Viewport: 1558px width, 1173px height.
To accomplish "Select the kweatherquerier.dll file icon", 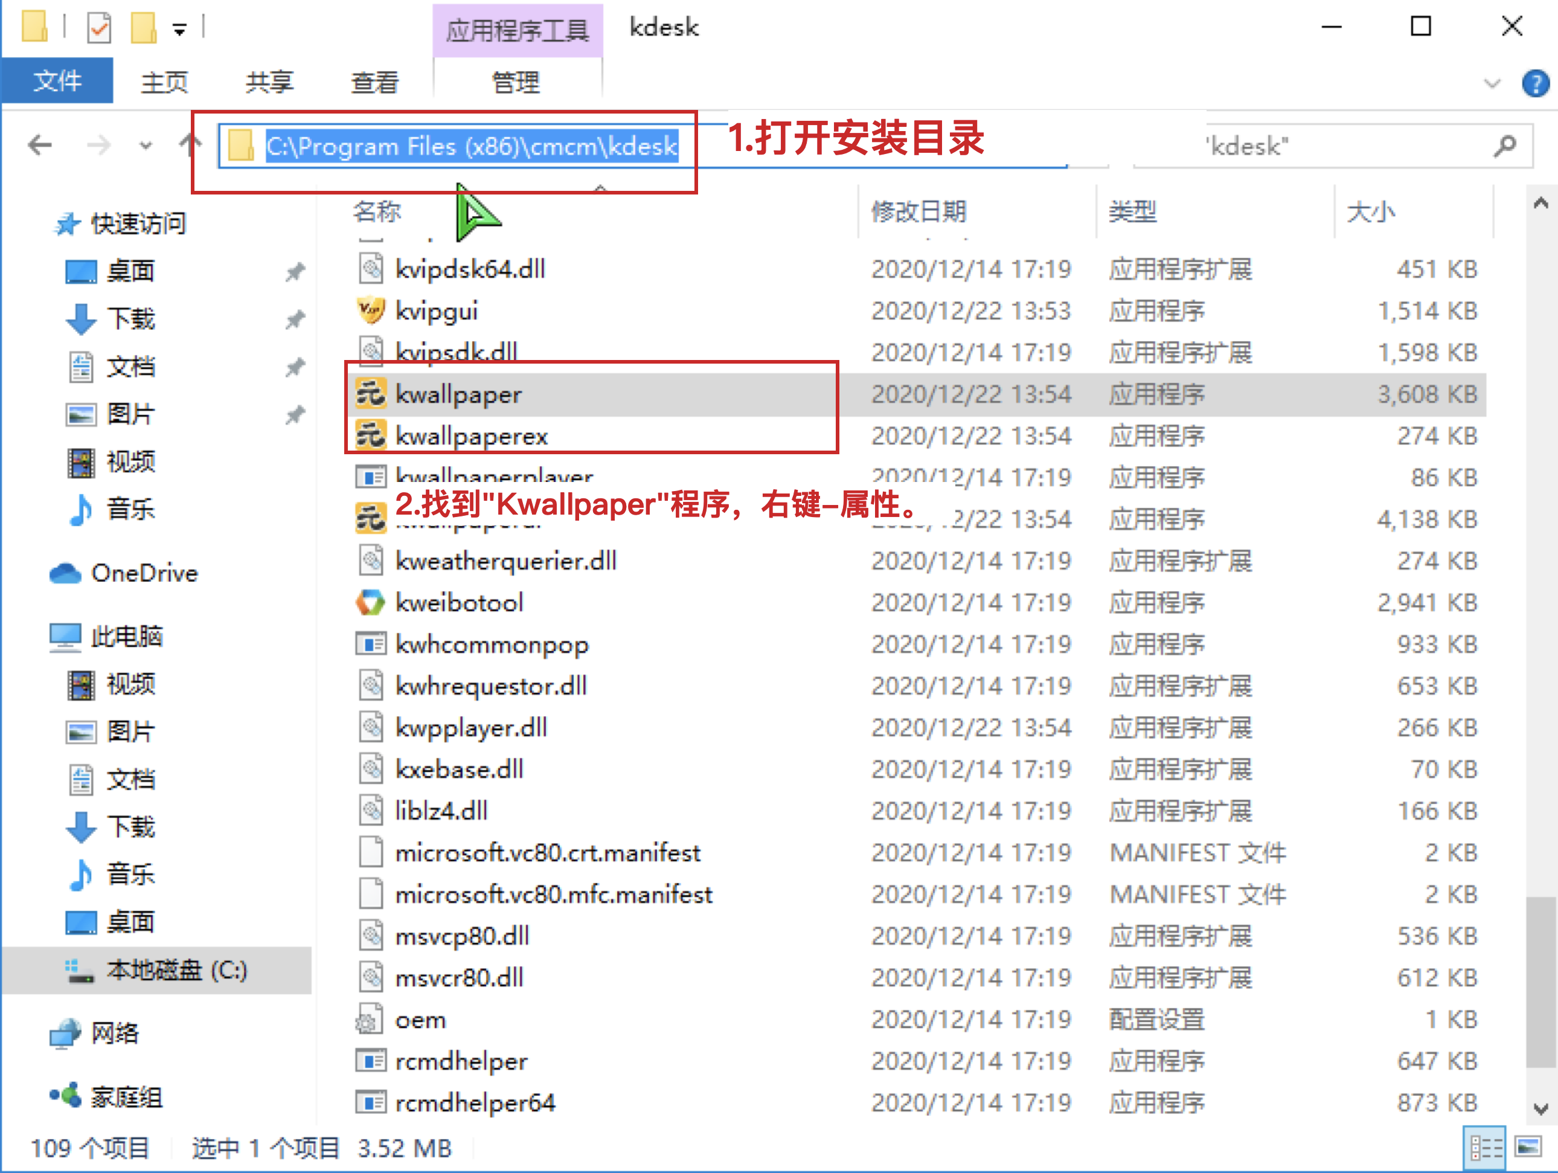I will 371,561.
